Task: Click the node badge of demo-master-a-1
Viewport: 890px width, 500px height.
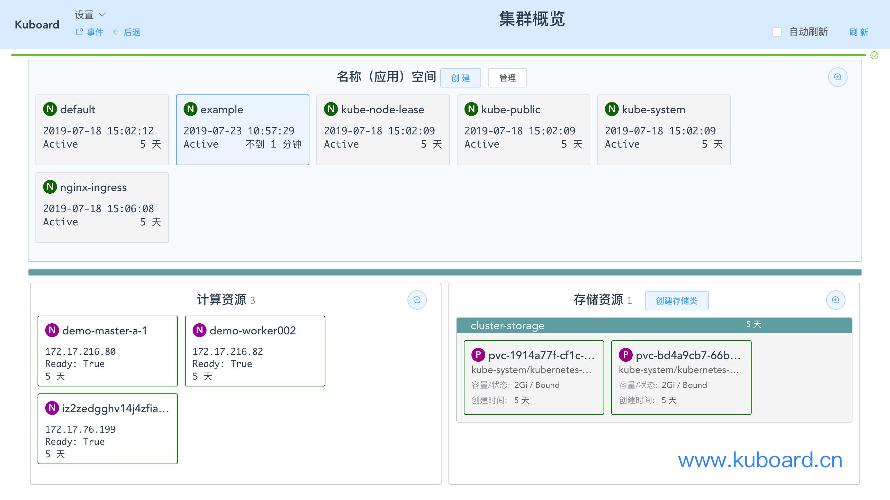Action: (x=52, y=330)
